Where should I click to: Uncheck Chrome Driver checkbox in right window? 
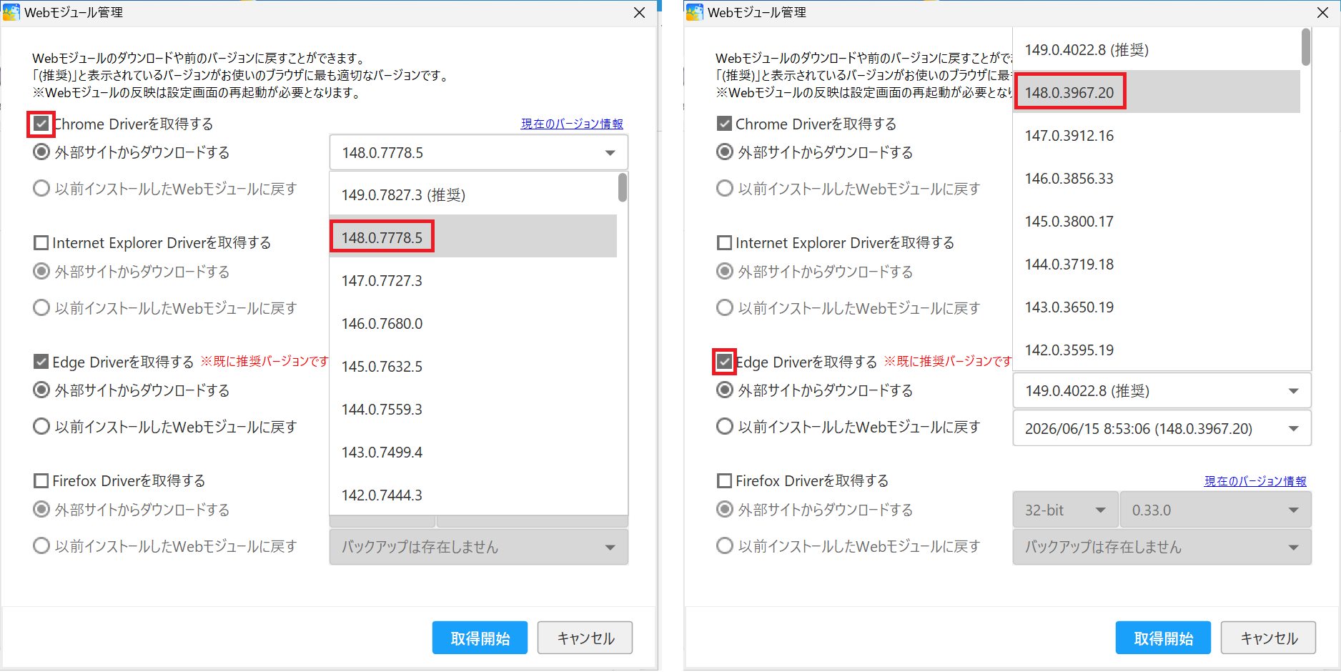(x=724, y=124)
